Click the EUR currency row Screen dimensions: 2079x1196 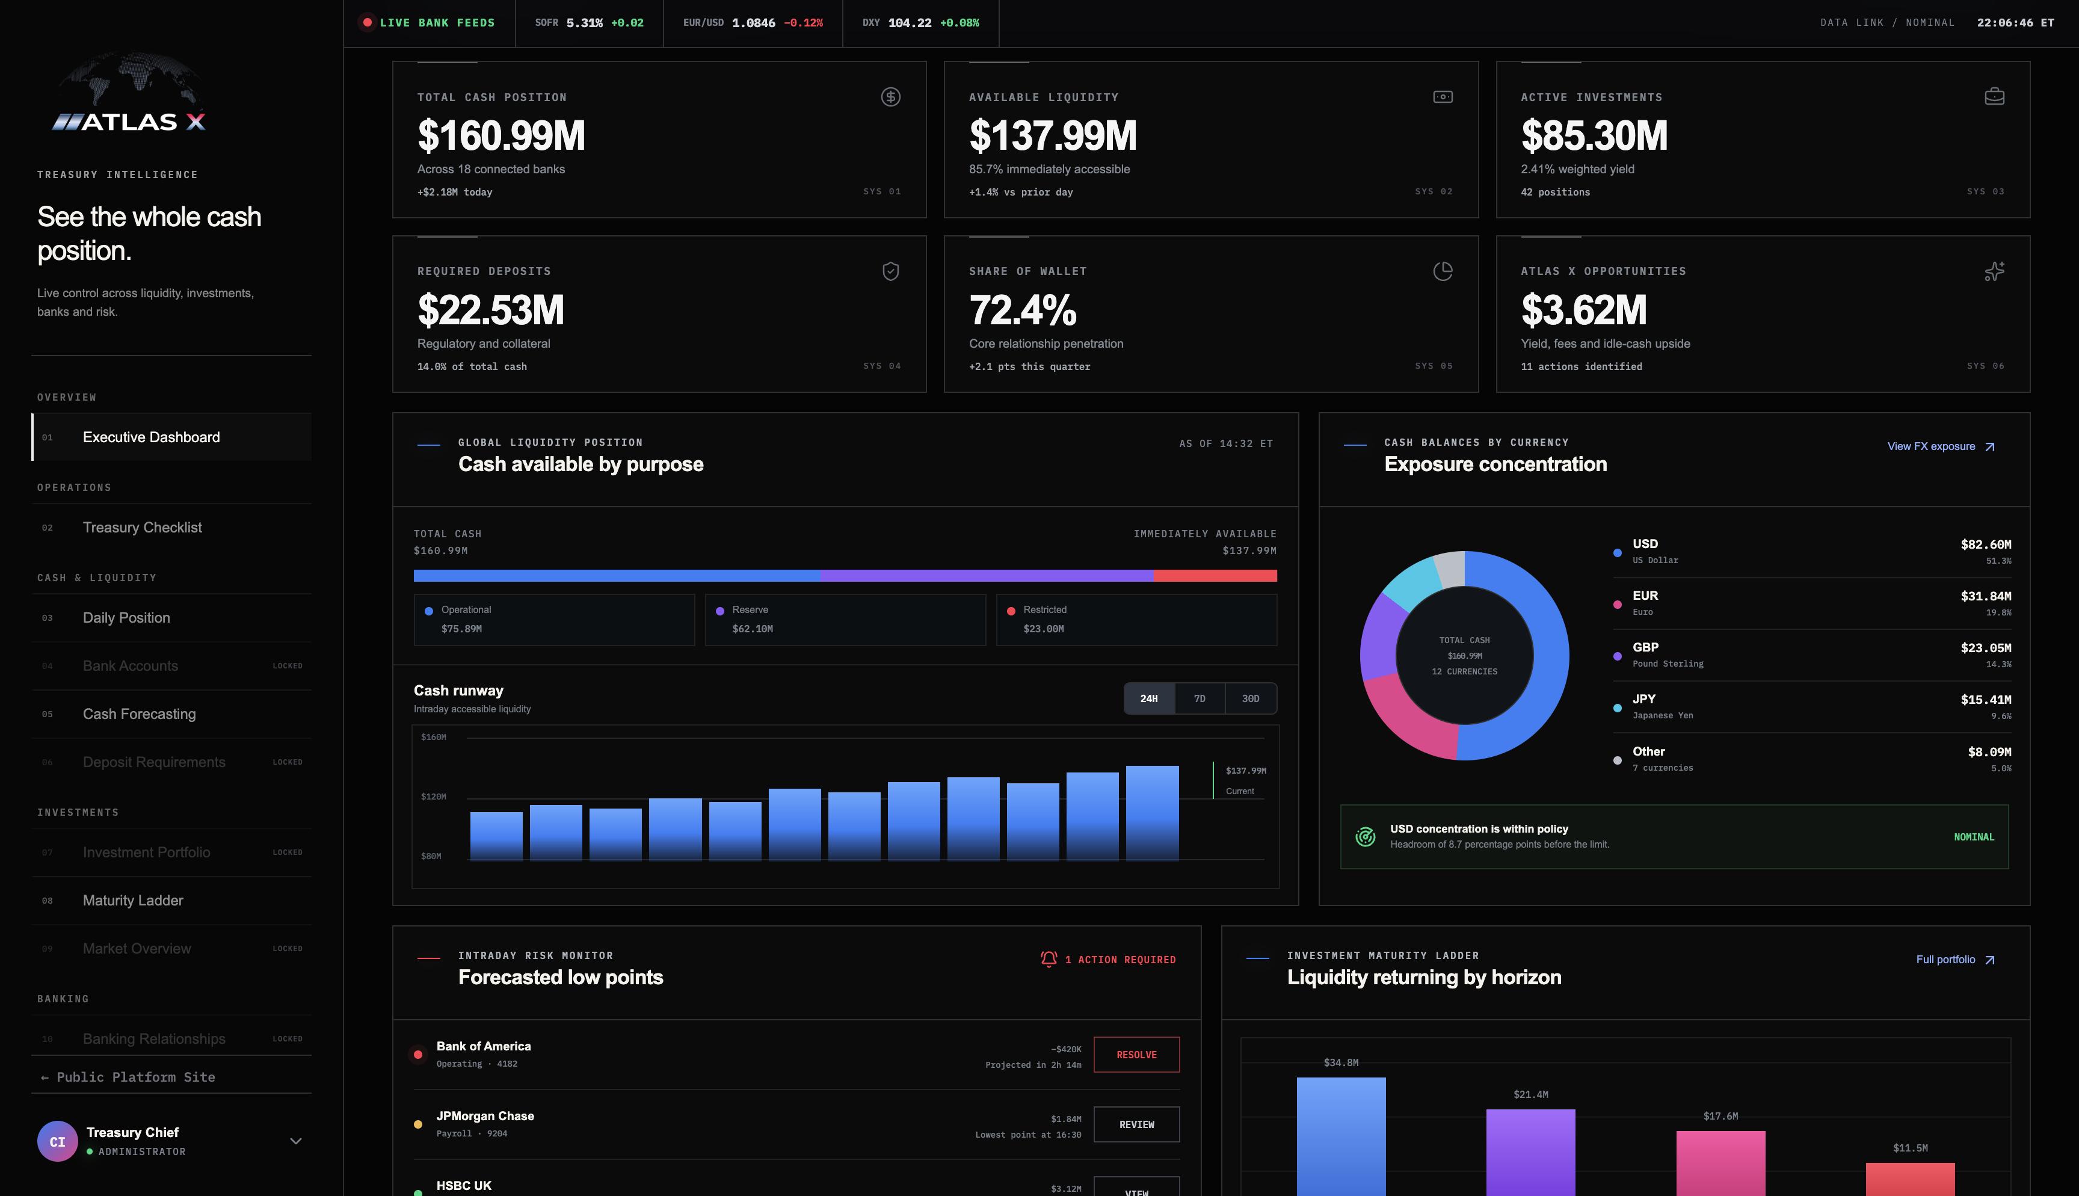1811,604
